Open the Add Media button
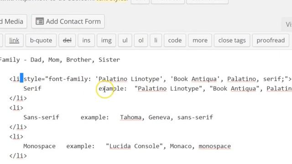 pyautogui.click(x=13, y=21)
